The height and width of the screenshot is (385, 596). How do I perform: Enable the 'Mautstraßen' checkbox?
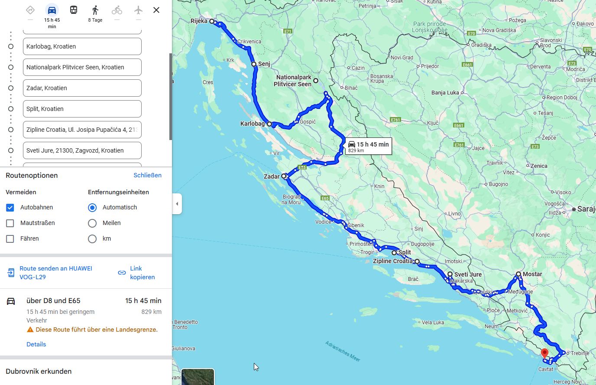point(10,223)
